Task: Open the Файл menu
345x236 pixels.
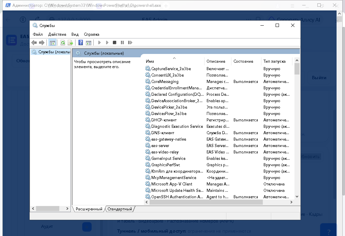Action: tap(38, 34)
